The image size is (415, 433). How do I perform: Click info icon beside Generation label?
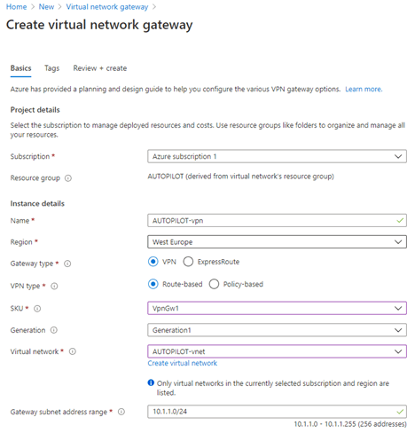[x=53, y=330]
